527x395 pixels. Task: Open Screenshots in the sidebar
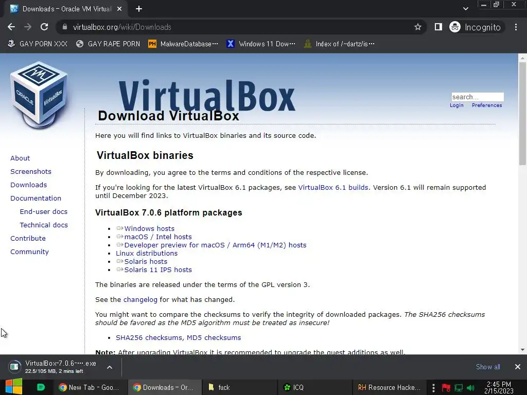tap(31, 171)
